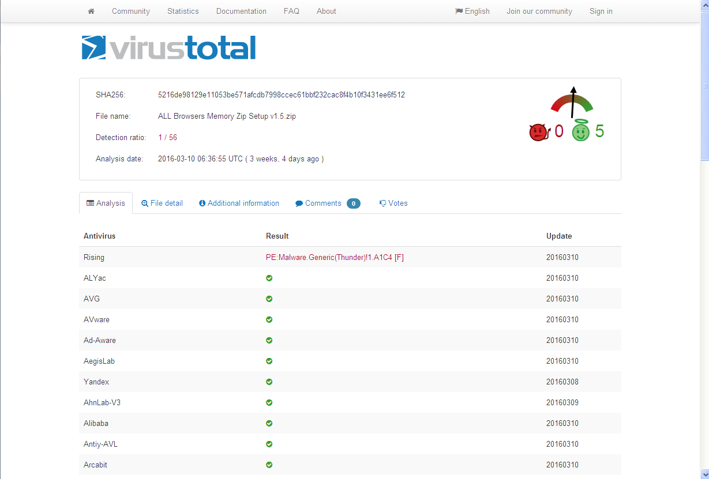Click the green check icon for Arcabit
Screen dimensions: 709x479
pyautogui.click(x=269, y=465)
